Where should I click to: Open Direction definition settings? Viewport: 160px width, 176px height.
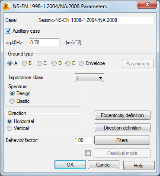pos(122,128)
